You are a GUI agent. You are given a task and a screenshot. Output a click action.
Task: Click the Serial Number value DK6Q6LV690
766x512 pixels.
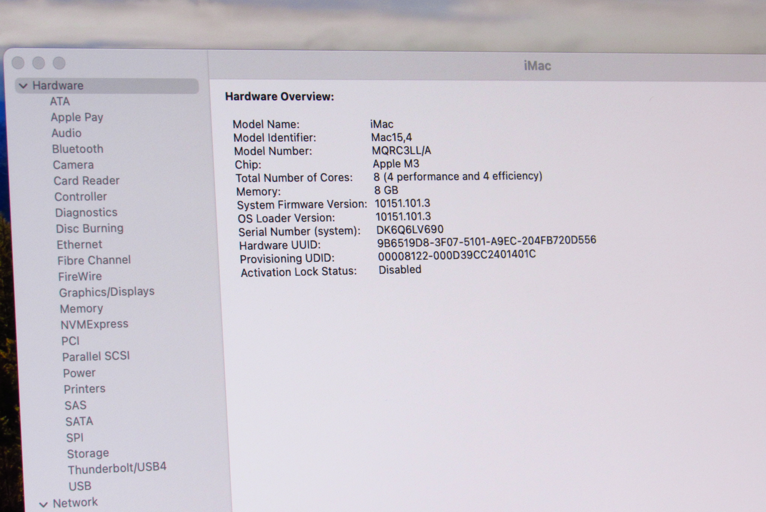tap(410, 229)
